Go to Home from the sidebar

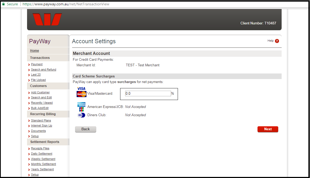coord(34,50)
